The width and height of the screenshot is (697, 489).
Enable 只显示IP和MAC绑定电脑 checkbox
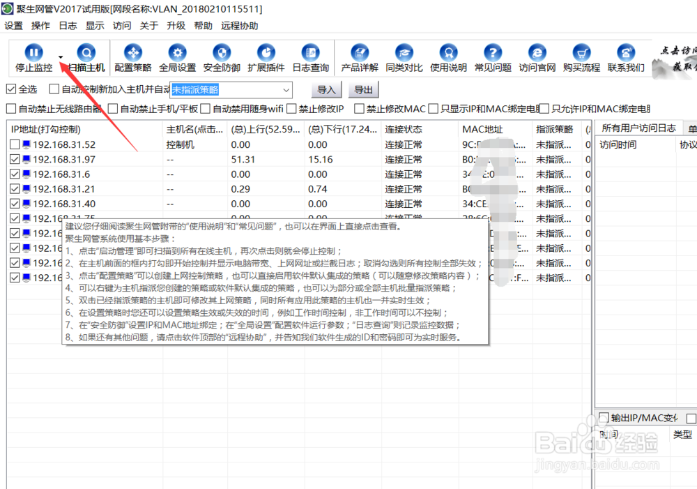(x=434, y=109)
